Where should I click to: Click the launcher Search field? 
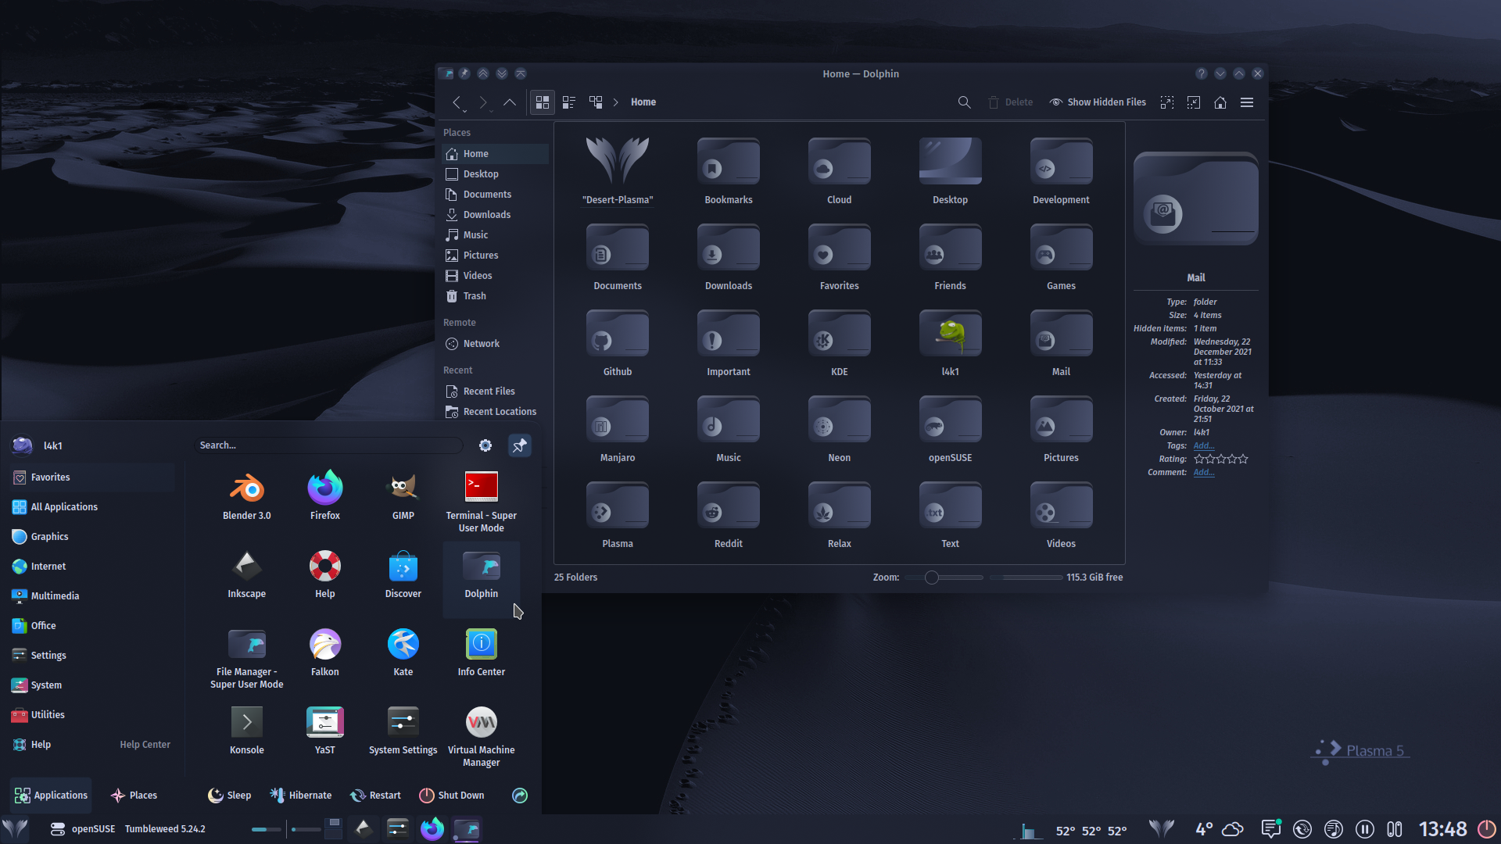[x=328, y=445]
